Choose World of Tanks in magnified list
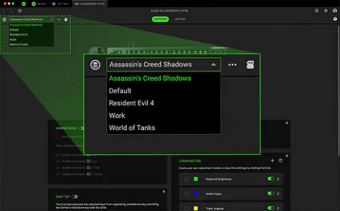 point(132,128)
